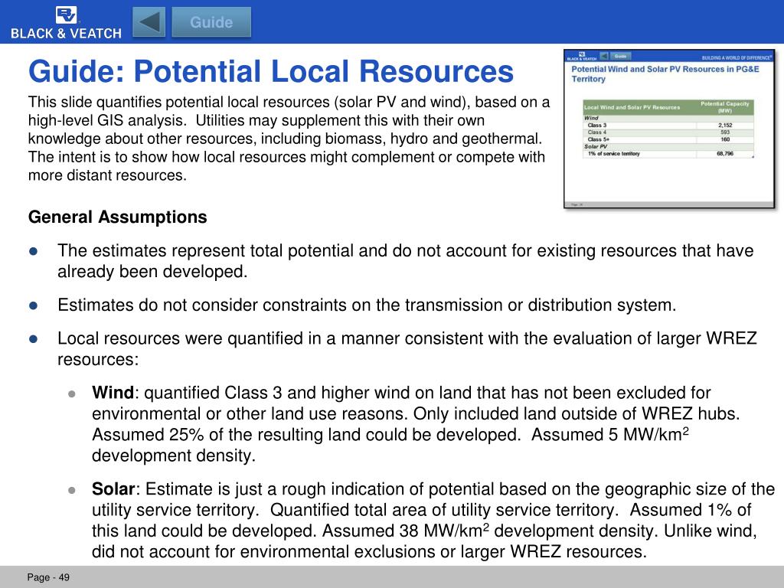This screenshot has width=784, height=588.
Task: Click the small back arrow inside thumbnail
Action: click(x=604, y=56)
